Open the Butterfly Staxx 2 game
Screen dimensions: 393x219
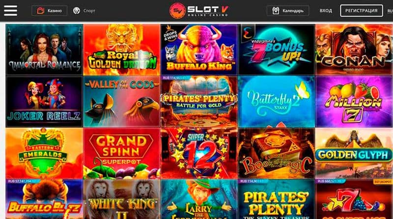point(277,102)
